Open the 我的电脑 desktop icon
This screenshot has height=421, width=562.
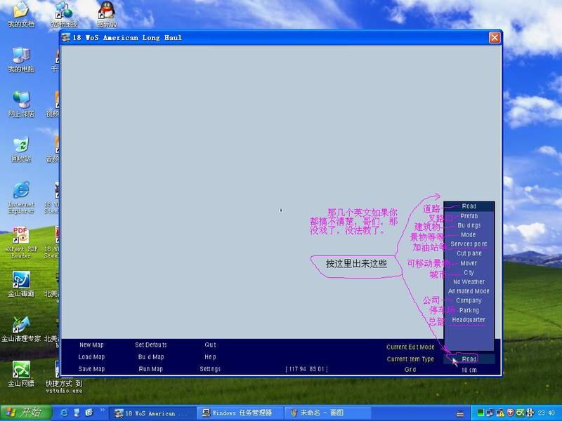click(x=21, y=60)
